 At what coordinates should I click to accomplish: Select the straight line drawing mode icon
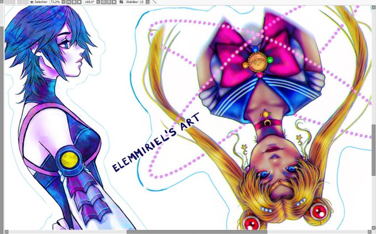(x=154, y=2)
